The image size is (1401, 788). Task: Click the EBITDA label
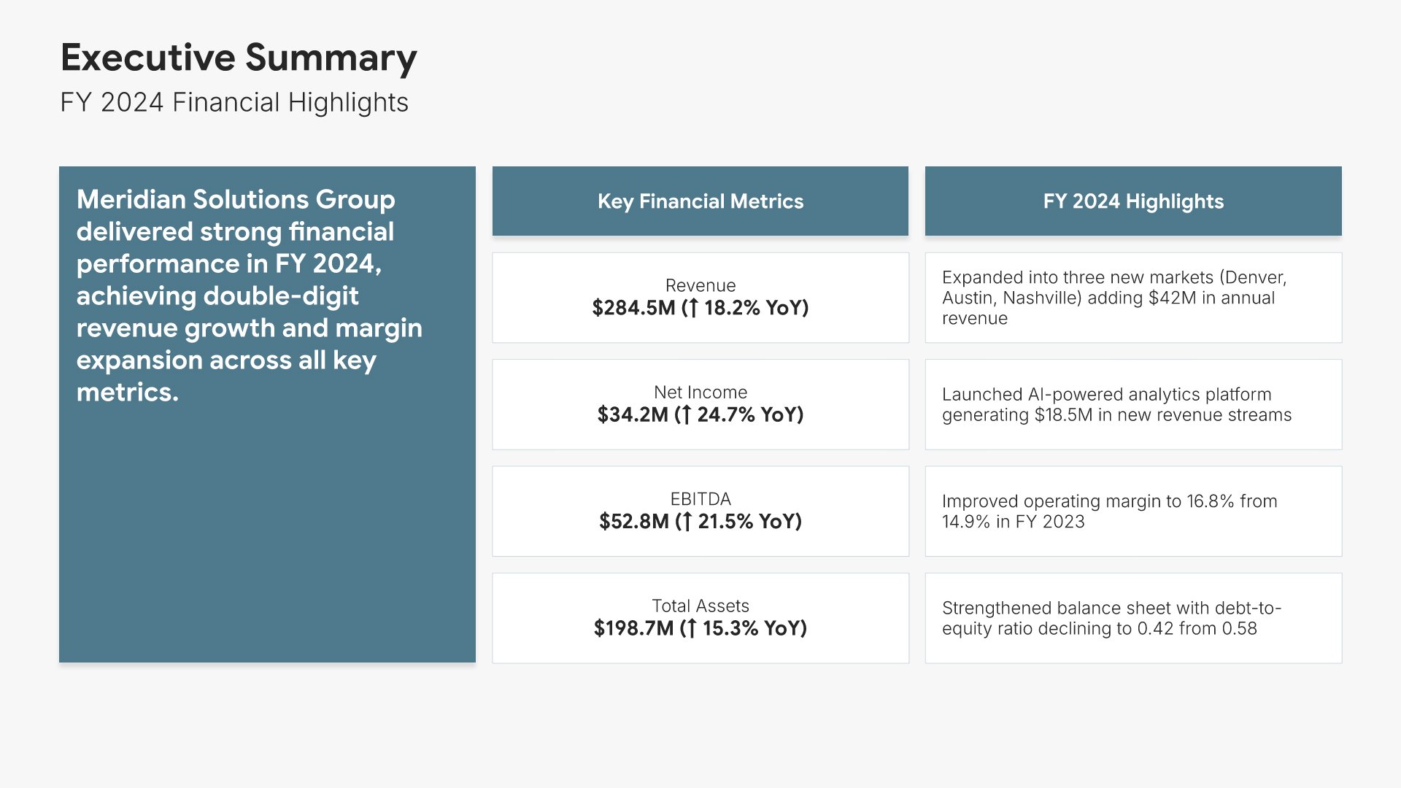700,499
